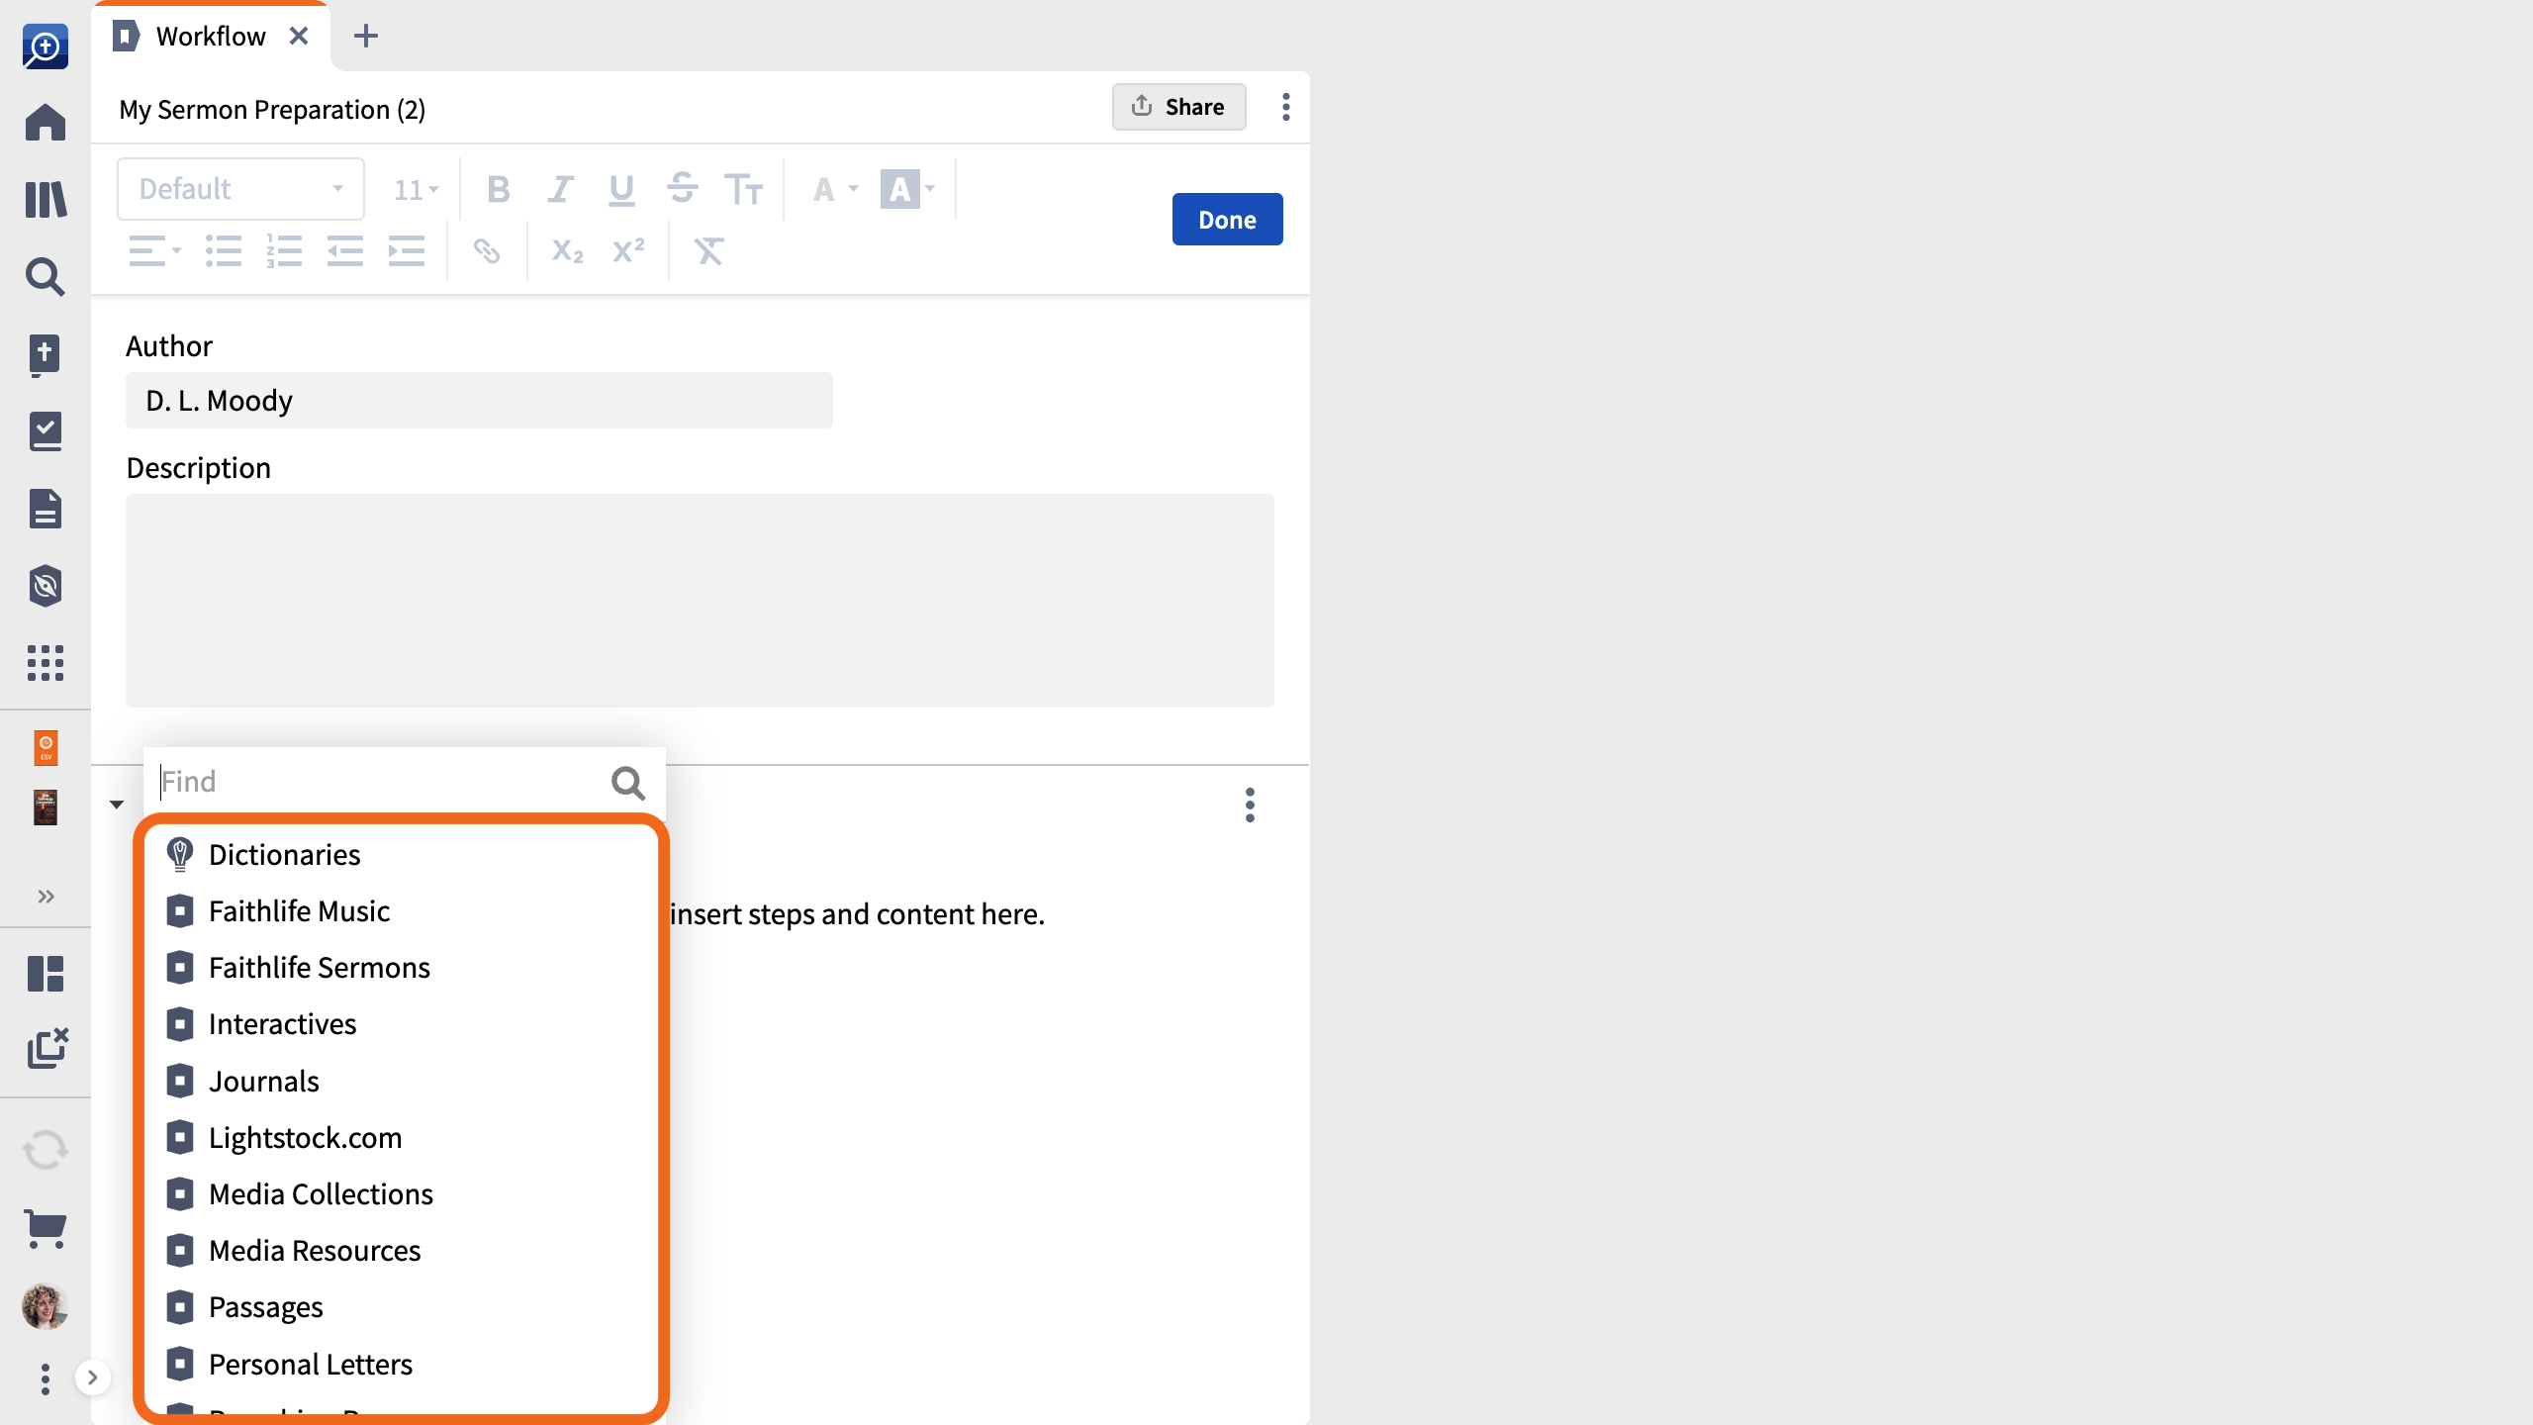Open the user profile avatar
This screenshot has width=2533, height=1425.
pyautogui.click(x=46, y=1306)
